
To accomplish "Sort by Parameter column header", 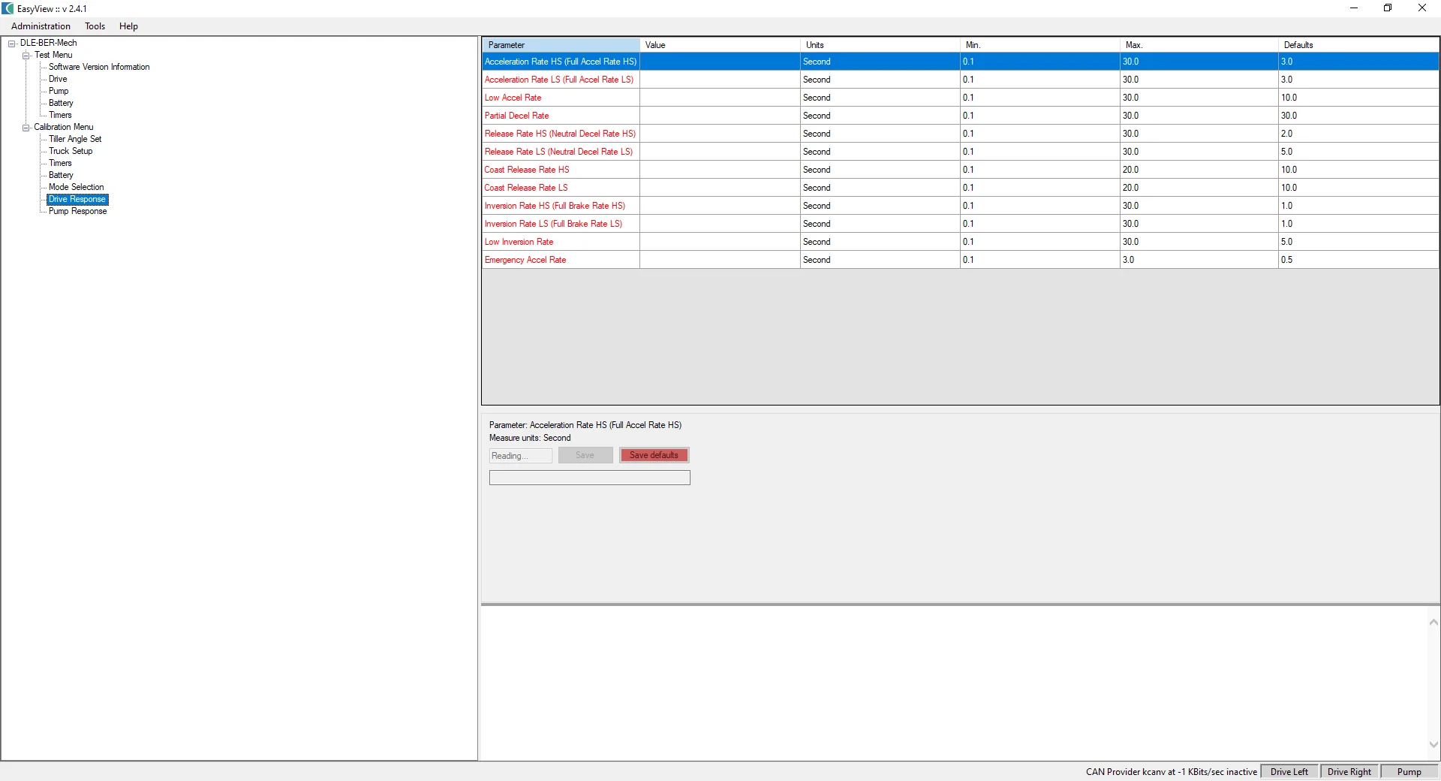I will [x=561, y=45].
